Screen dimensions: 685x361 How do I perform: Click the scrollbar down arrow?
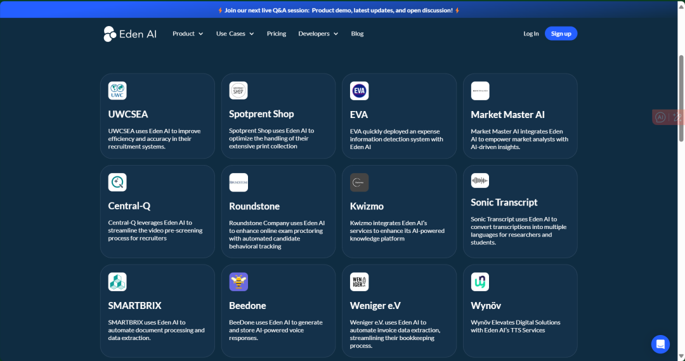(681, 357)
